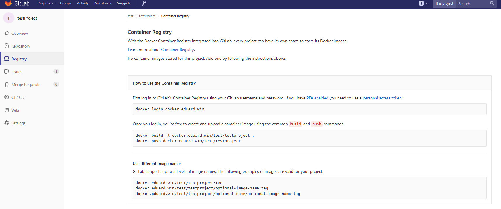The image size is (501, 209).
Task: Click the CI / CD rocket icon
Action: 7,97
